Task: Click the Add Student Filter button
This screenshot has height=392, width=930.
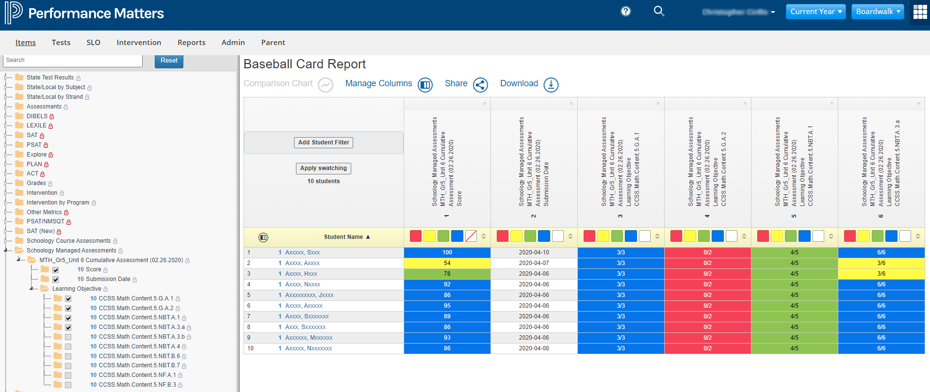Action: point(324,142)
